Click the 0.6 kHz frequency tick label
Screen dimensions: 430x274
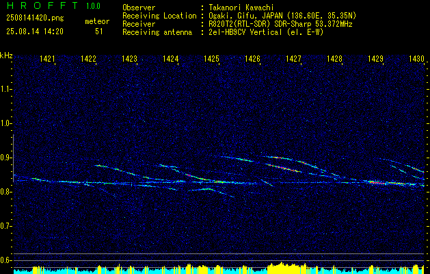click(x=5, y=260)
